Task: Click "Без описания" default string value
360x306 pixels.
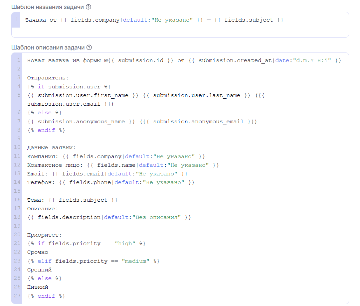Action: click(156, 217)
